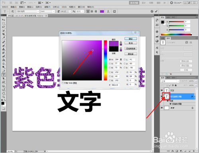Select the L lightness radio button

(125, 60)
